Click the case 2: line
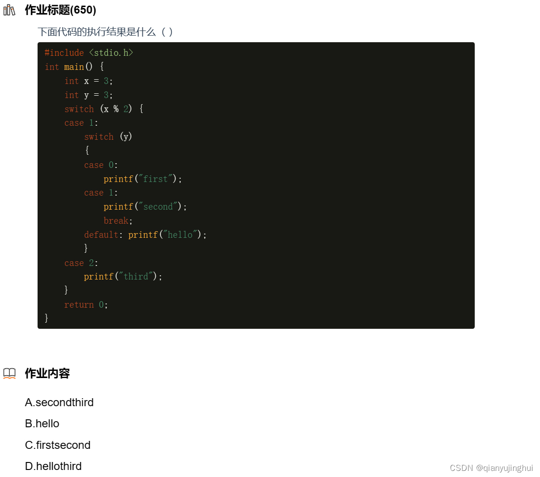 point(81,263)
